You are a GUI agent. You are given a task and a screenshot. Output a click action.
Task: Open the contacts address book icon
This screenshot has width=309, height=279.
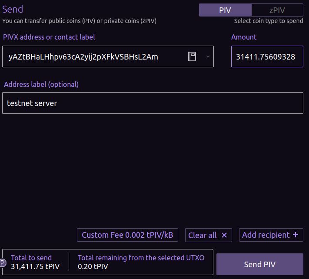[x=192, y=56]
